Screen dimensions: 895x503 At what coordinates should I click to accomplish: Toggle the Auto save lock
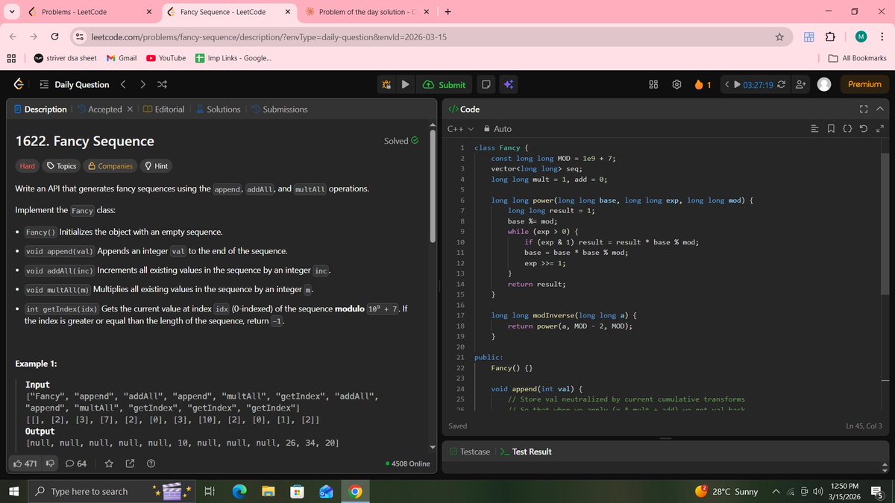pyautogui.click(x=497, y=129)
